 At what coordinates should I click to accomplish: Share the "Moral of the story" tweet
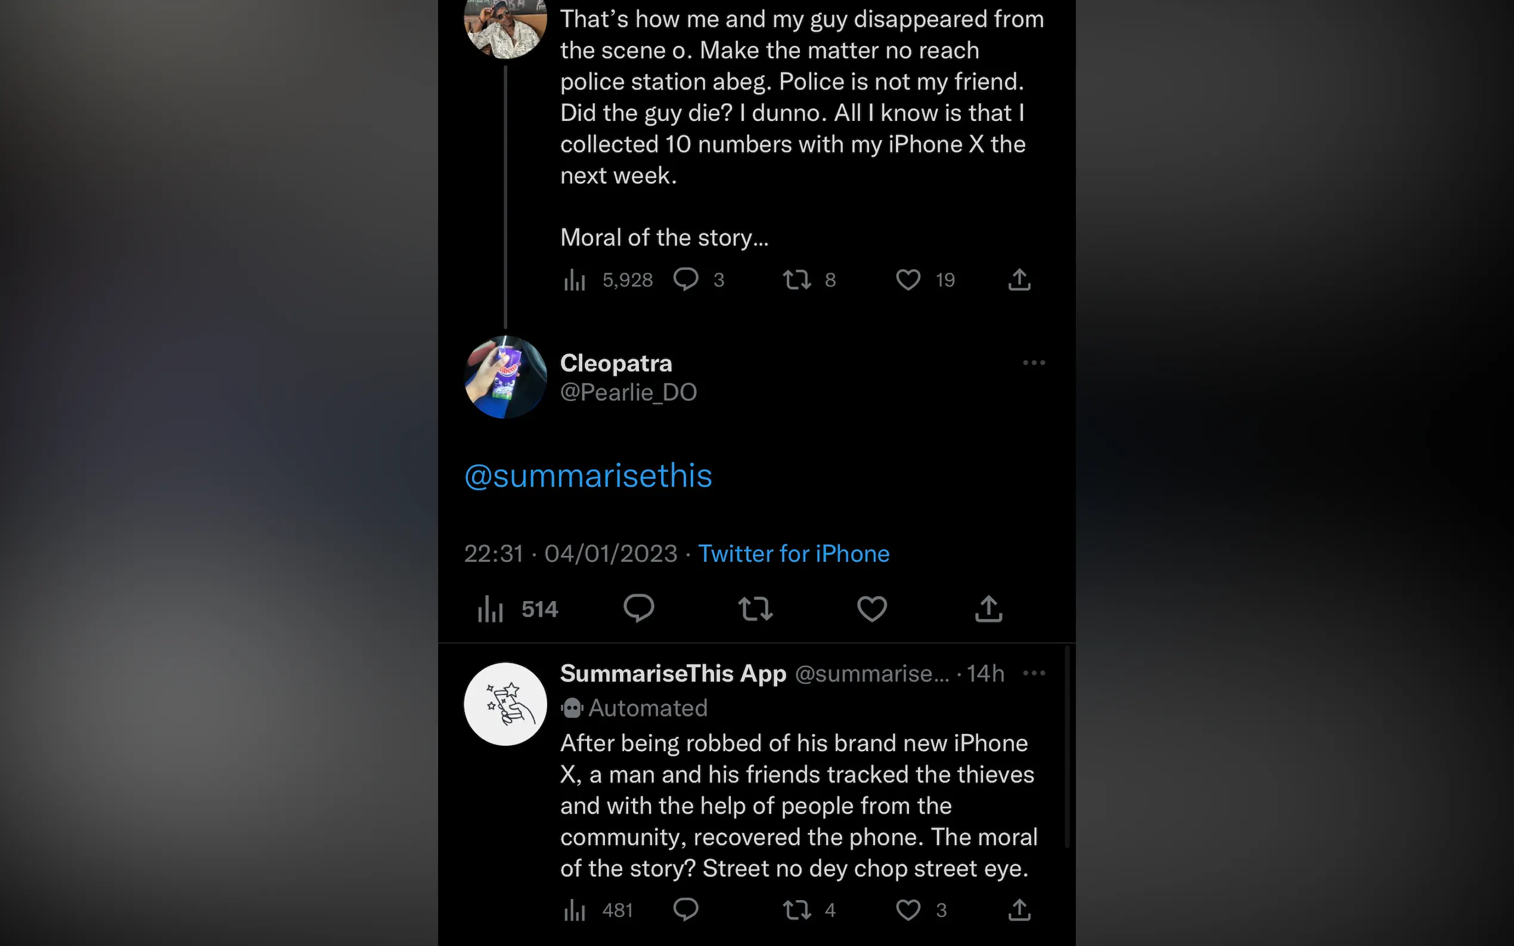point(1019,279)
